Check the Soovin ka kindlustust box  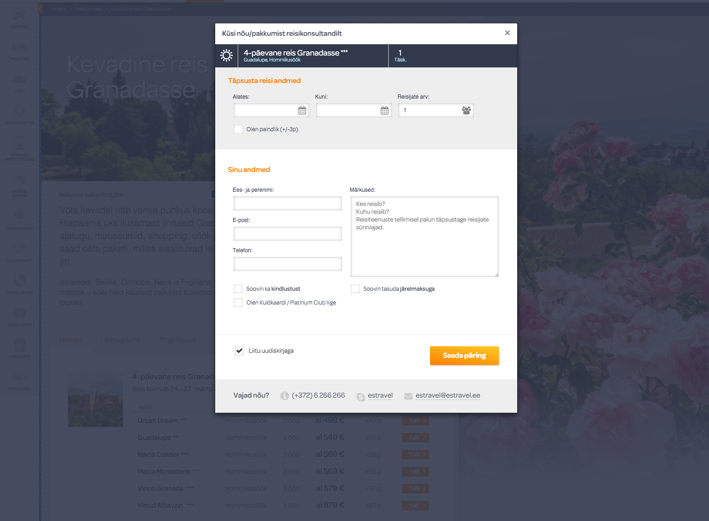[x=238, y=289]
